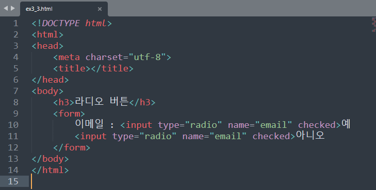Image resolution: width=376 pixels, height=190 pixels.
Task: Click checked attribute on line 11
Action: [x=271, y=136]
